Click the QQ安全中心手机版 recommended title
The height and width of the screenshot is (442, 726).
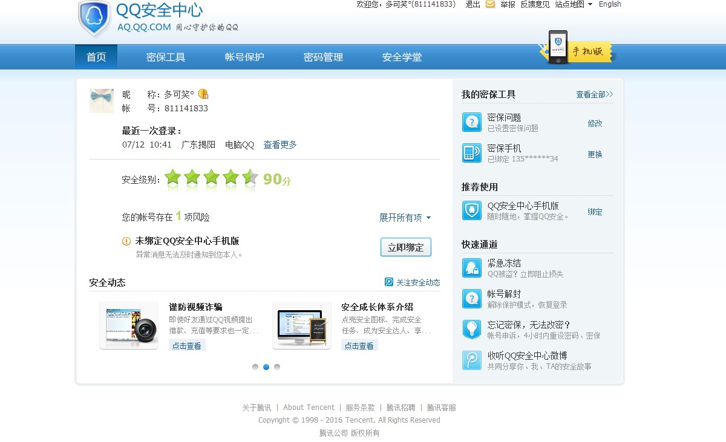[523, 206]
